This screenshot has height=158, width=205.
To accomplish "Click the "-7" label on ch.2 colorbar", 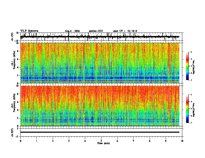I will pyautogui.click(x=191, y=123).
